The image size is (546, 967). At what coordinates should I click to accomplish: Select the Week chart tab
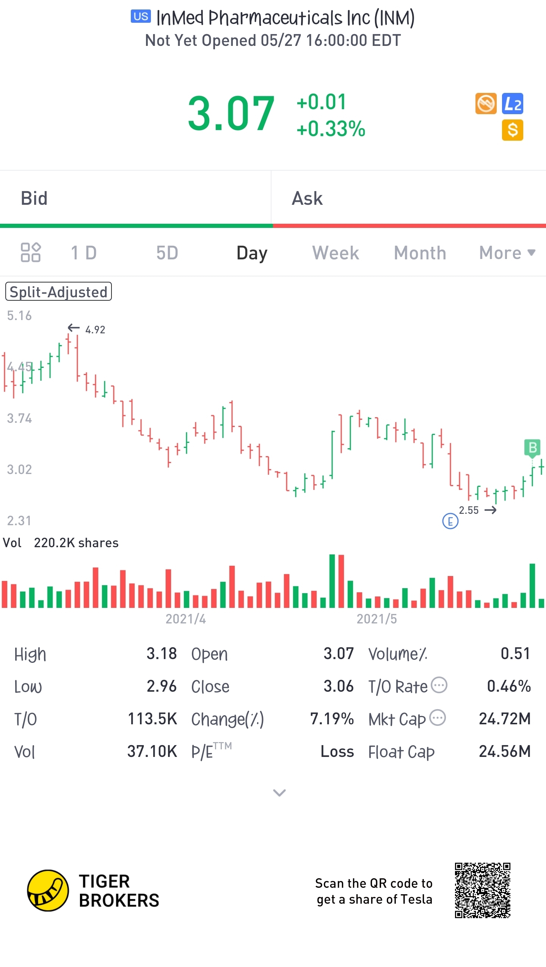point(336,253)
